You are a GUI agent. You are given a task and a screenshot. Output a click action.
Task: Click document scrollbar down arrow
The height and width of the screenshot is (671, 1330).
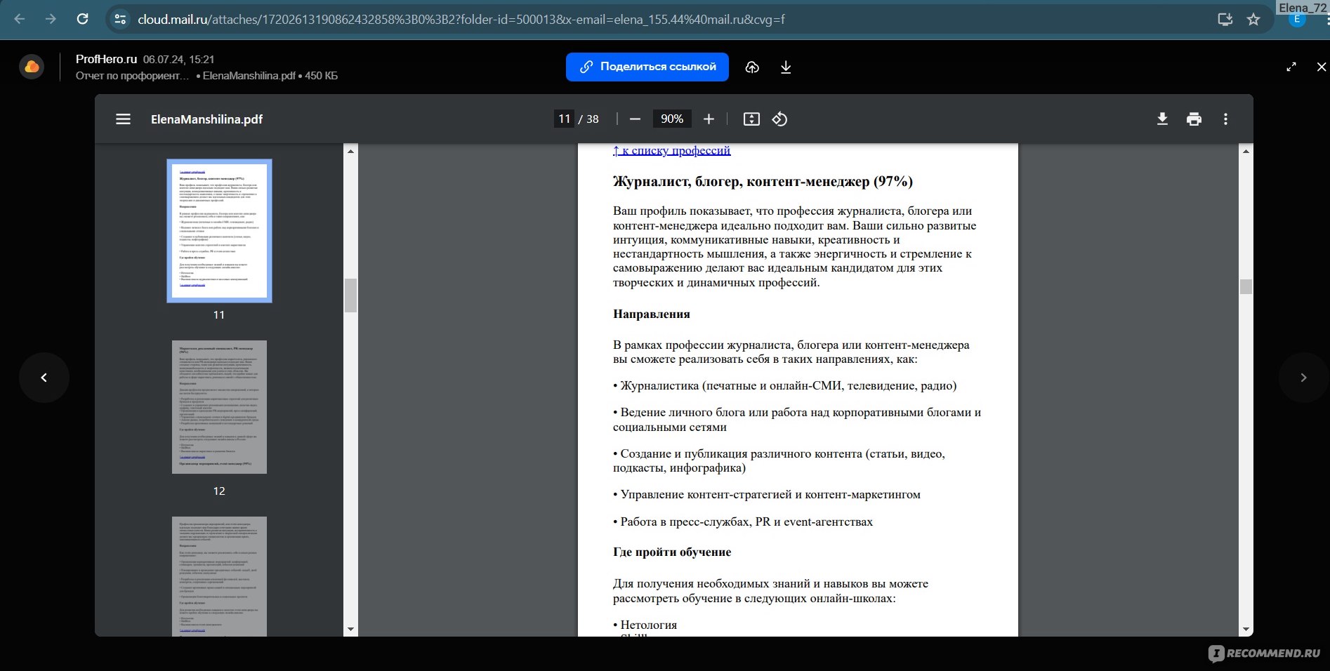click(x=1246, y=630)
